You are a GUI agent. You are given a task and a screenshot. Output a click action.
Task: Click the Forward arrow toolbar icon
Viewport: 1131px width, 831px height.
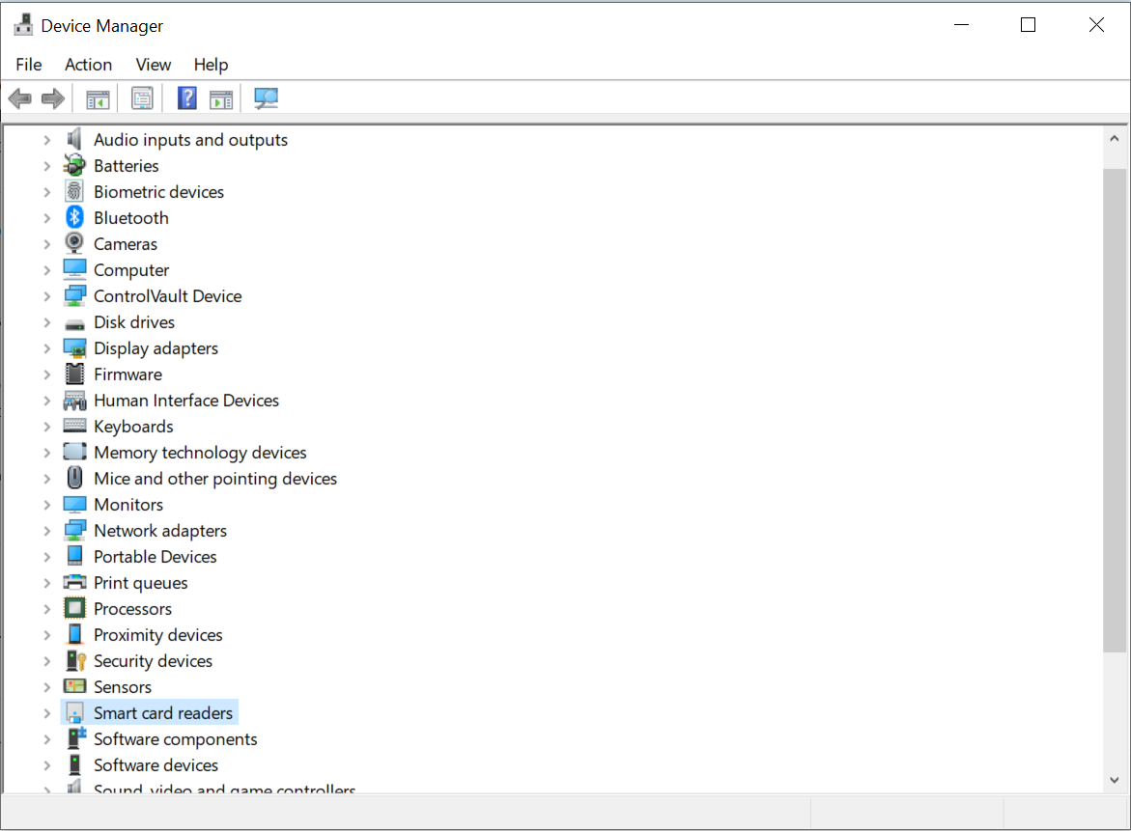tap(53, 98)
